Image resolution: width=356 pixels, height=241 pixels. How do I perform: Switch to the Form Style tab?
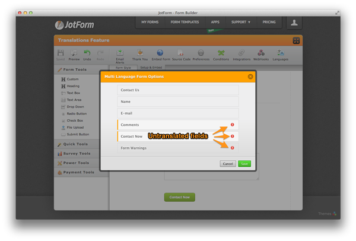click(123, 68)
